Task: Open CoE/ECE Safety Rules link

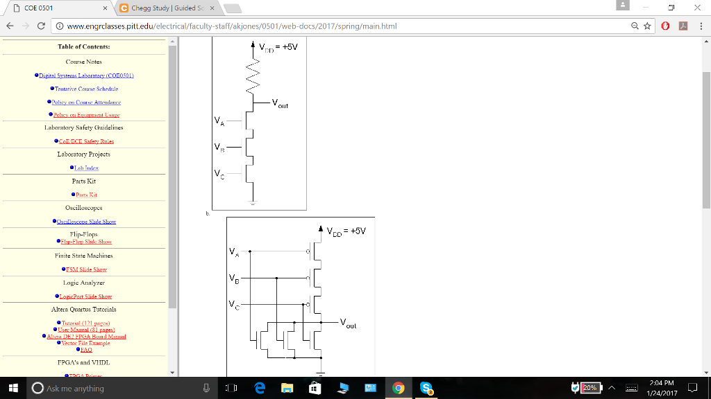Action: click(86, 141)
